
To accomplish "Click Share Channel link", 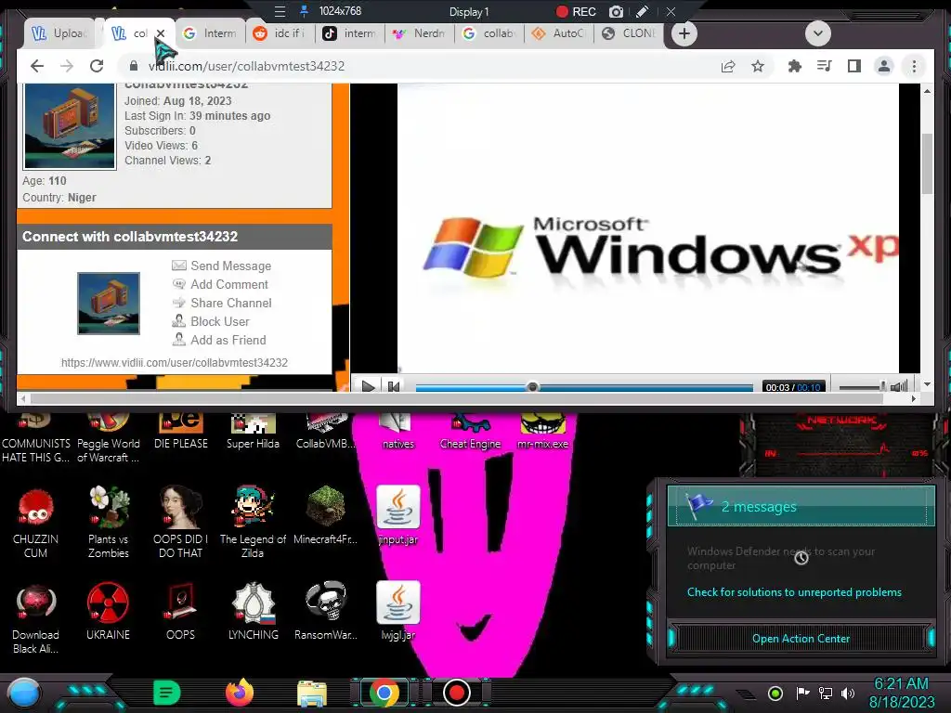I will point(231,304).
